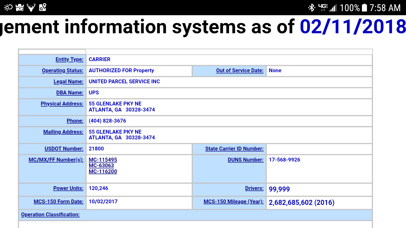Image resolution: width=406 pixels, height=228 pixels.
Task: Open the USDOT Number link
Action: [x=64, y=149]
